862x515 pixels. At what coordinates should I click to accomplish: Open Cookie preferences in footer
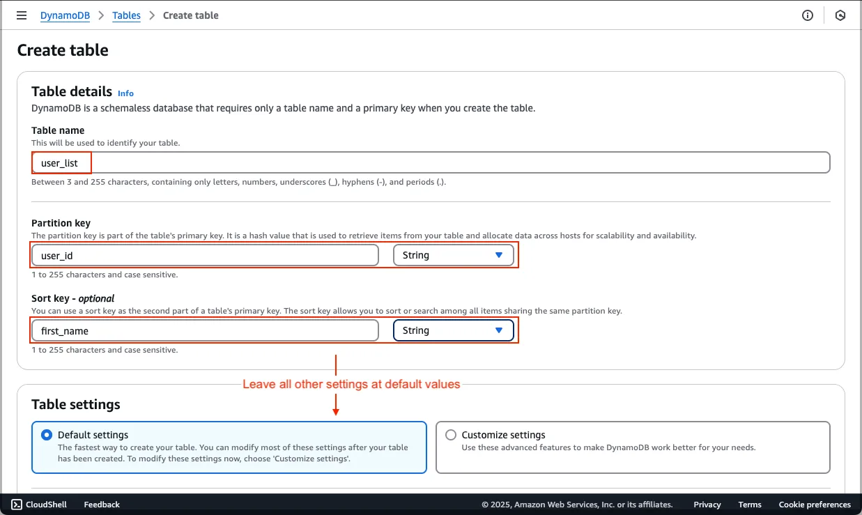[814, 505]
